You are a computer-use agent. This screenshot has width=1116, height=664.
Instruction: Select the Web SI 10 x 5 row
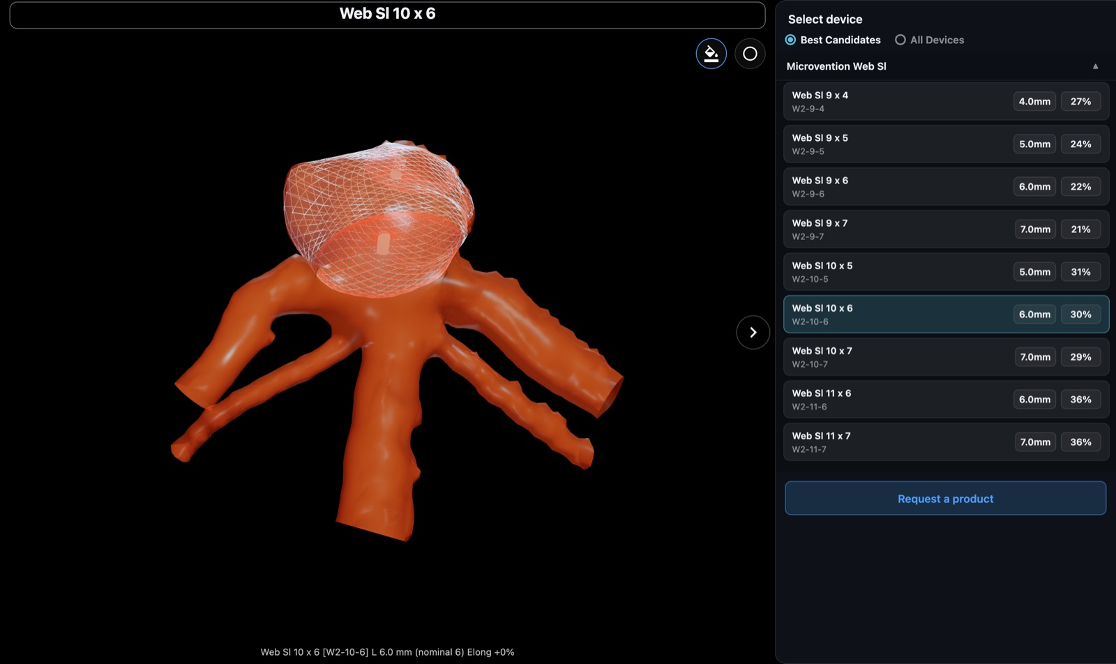coord(946,271)
